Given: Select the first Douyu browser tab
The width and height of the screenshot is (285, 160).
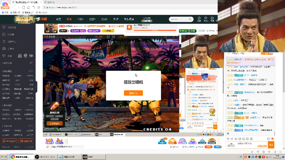Looking at the screenshot, I should pyautogui.click(x=27, y=2).
